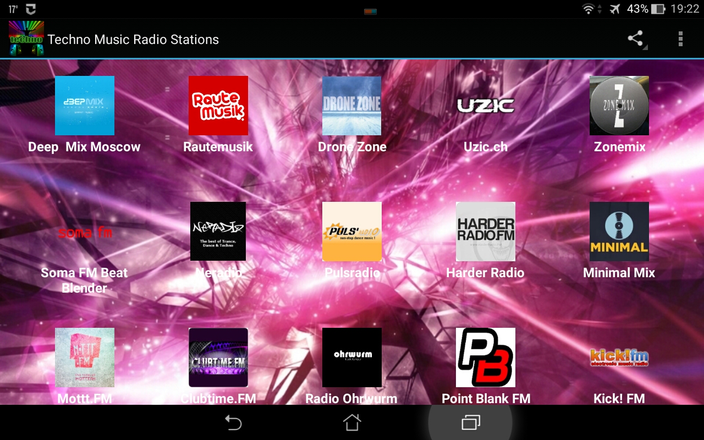
Task: Open the Radio Ohrwurm station
Action: [351, 357]
